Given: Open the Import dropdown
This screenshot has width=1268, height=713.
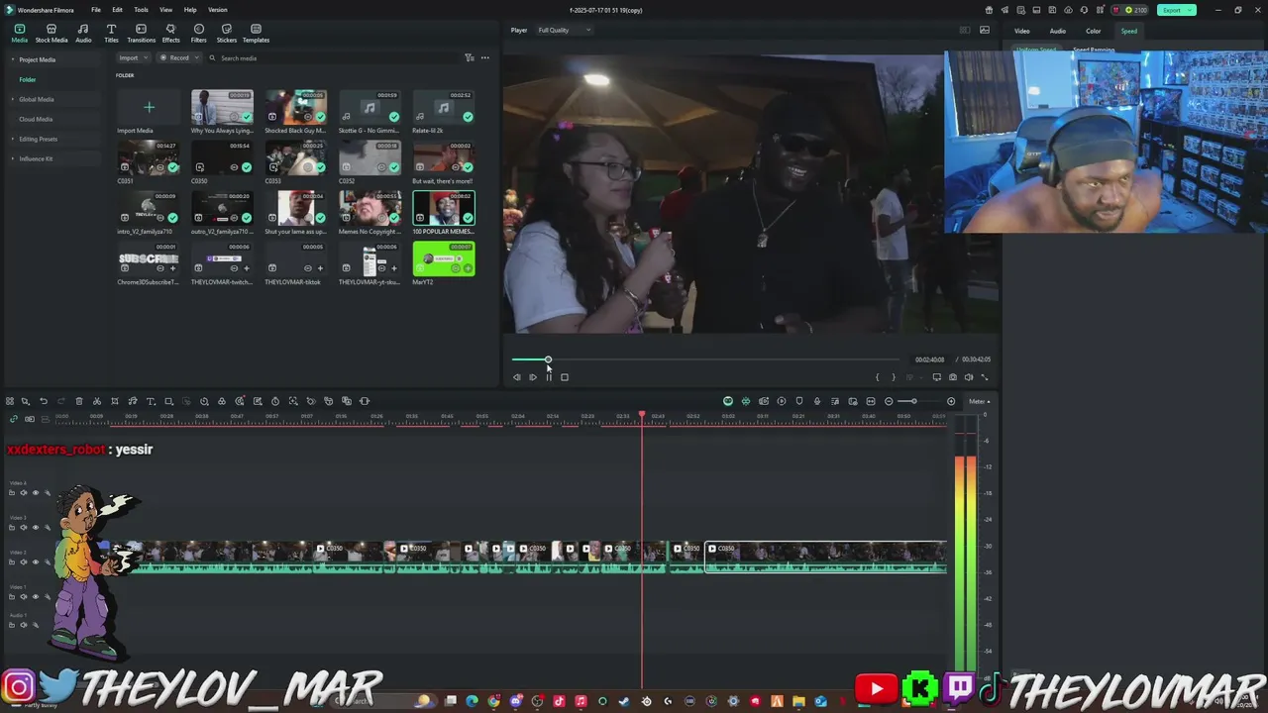Looking at the screenshot, I should [x=134, y=57].
